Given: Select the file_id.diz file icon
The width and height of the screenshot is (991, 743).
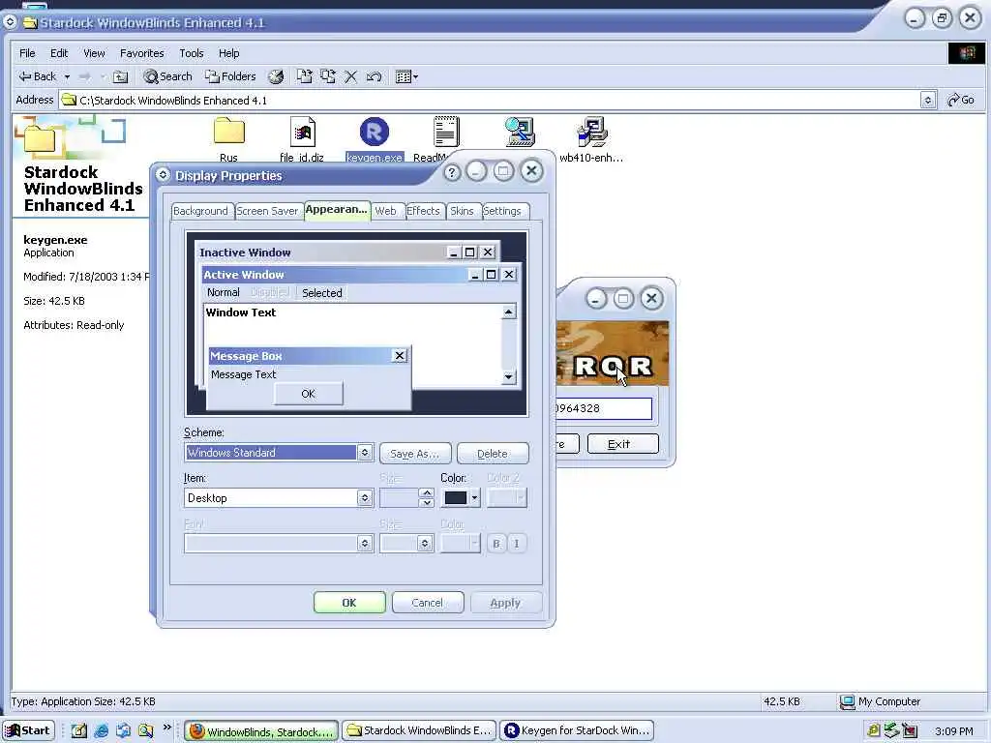Looking at the screenshot, I should point(302,132).
